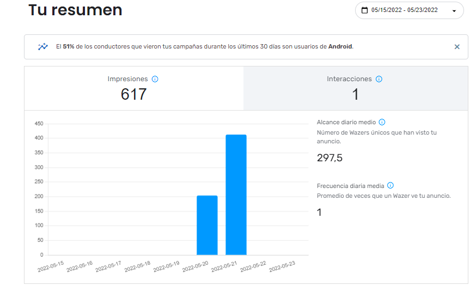Open the date range dropdown arrow
This screenshot has height=285, width=476.
pyautogui.click(x=454, y=11)
